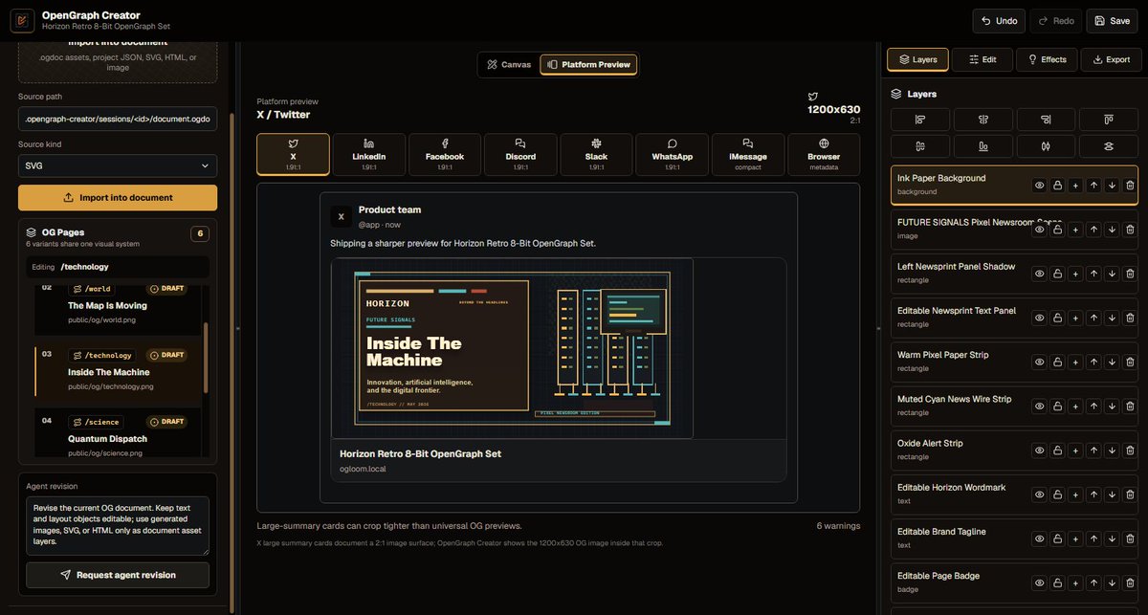Click Import into document button
The image size is (1148, 615).
(x=118, y=198)
